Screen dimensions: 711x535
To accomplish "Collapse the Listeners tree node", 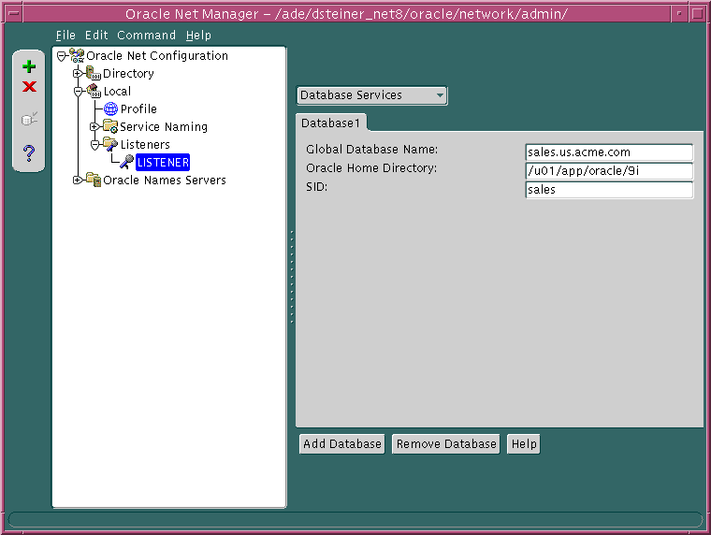I will [x=94, y=145].
